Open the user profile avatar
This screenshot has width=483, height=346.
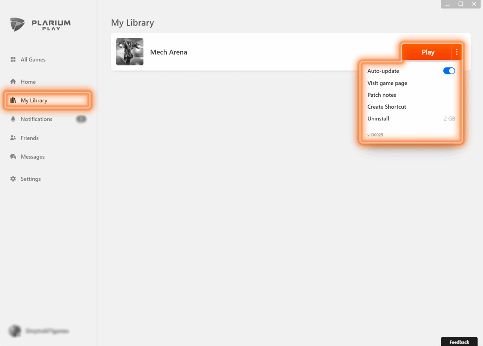15,331
